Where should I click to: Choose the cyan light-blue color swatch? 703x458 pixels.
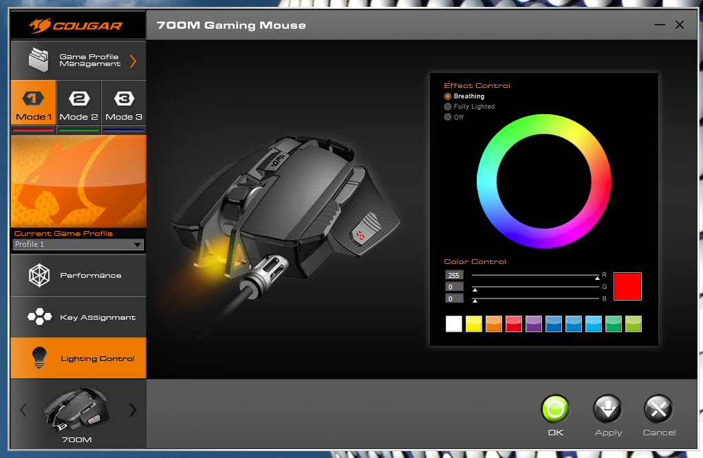click(594, 324)
